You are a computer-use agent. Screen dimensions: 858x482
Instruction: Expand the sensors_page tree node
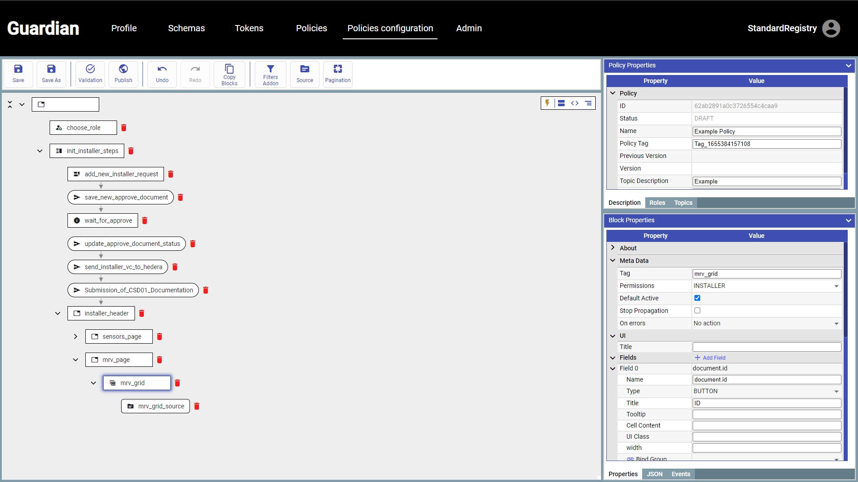(x=76, y=337)
